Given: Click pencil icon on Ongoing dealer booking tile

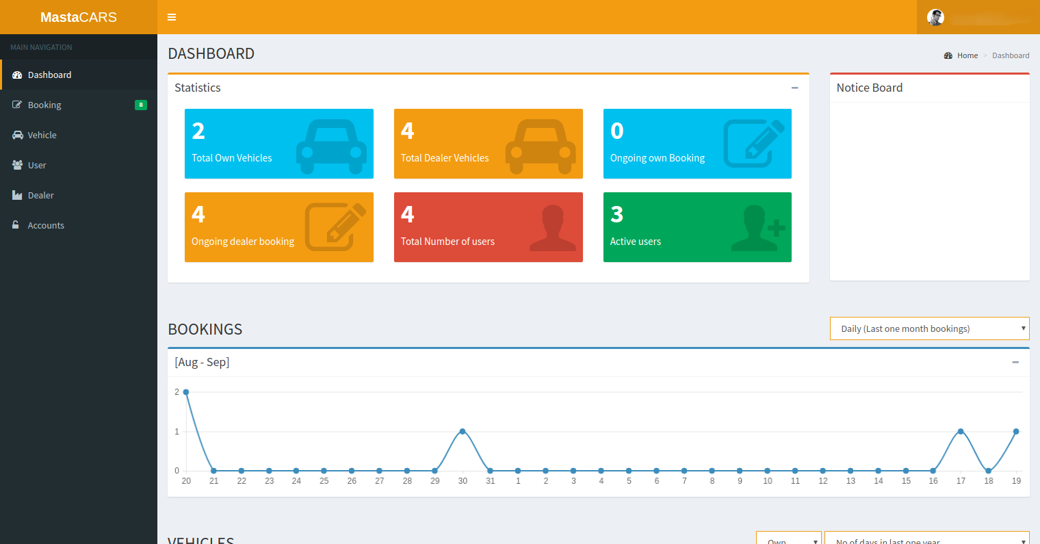Looking at the screenshot, I should point(335,226).
